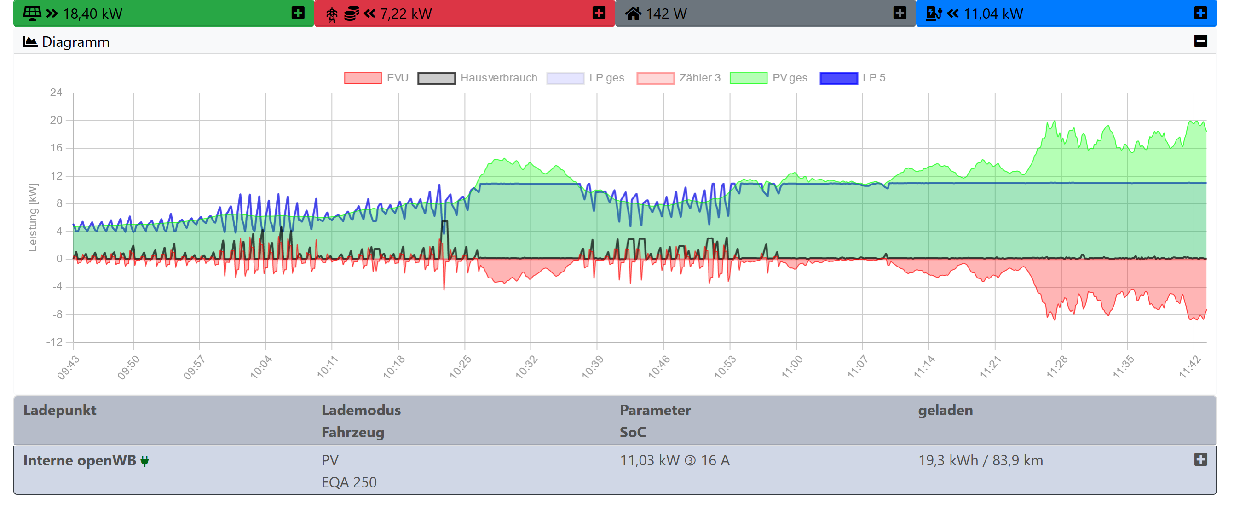The image size is (1234, 510).
Task: Expand the red grid 7,22 kW panel
Action: 599,13
